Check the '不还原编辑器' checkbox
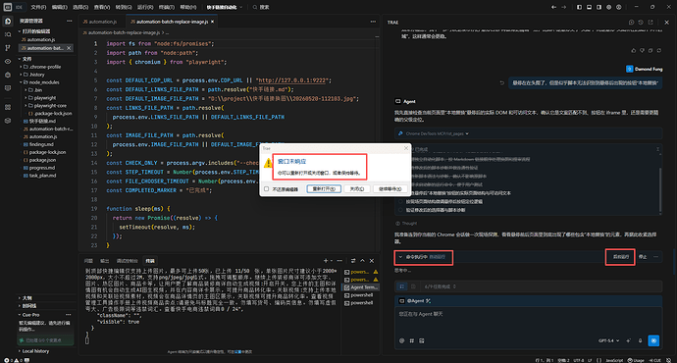 point(267,189)
